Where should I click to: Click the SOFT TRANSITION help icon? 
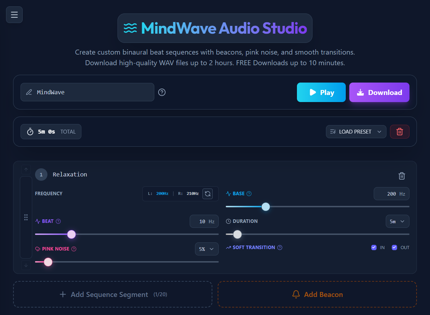(280, 248)
